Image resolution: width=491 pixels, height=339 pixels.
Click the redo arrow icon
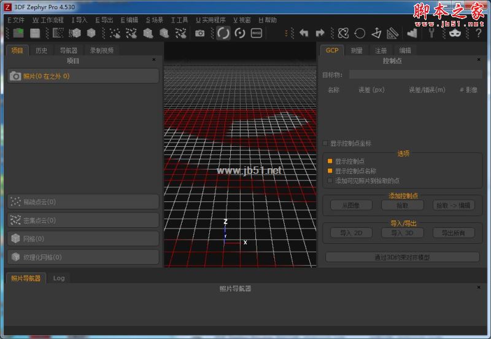320,33
